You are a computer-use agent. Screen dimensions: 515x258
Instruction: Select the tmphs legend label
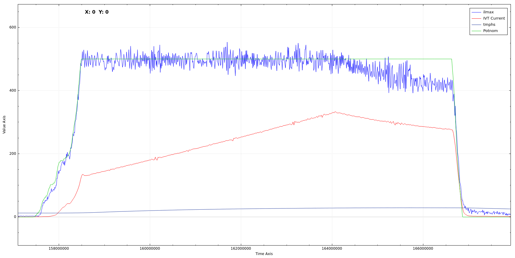tap(489, 25)
